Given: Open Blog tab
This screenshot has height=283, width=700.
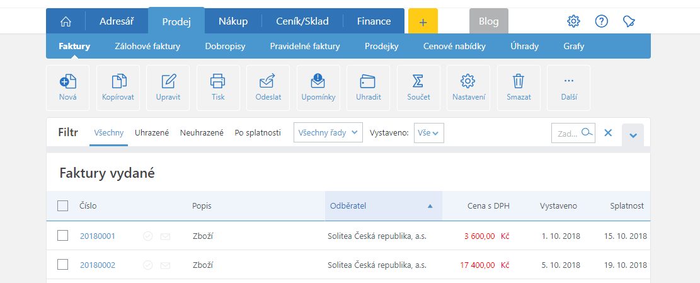Looking at the screenshot, I should coord(489,21).
